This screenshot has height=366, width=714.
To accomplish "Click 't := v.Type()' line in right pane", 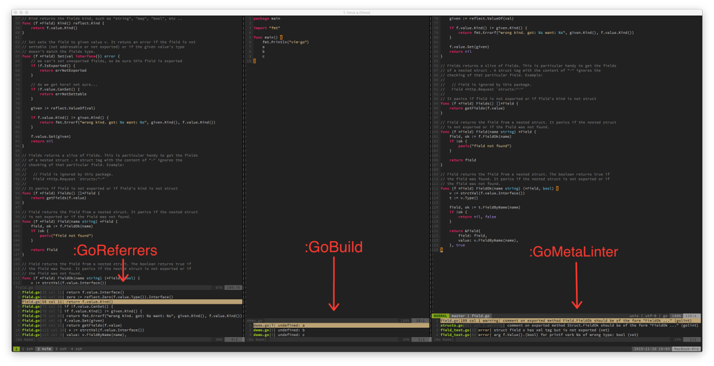I will pos(463,198).
